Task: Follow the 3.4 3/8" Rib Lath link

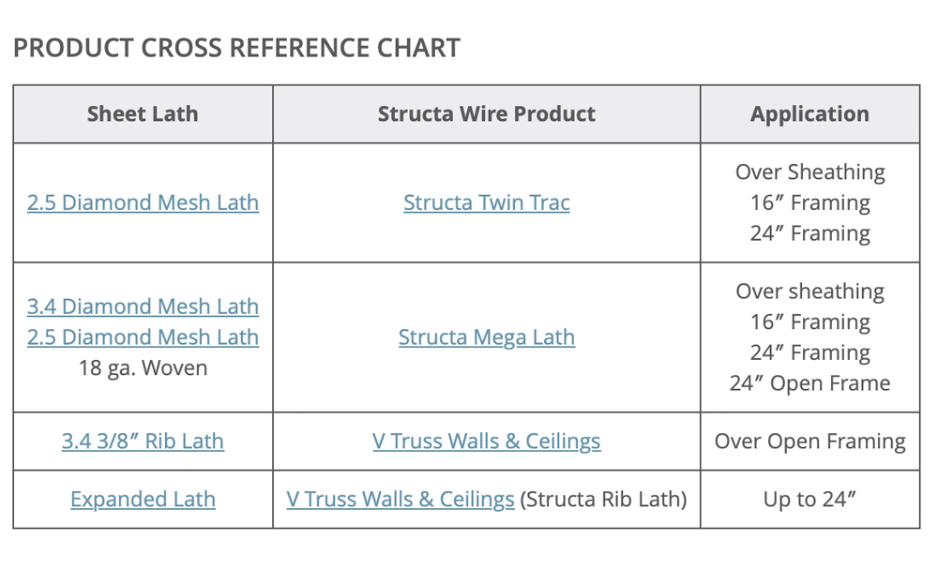Action: pos(143,442)
